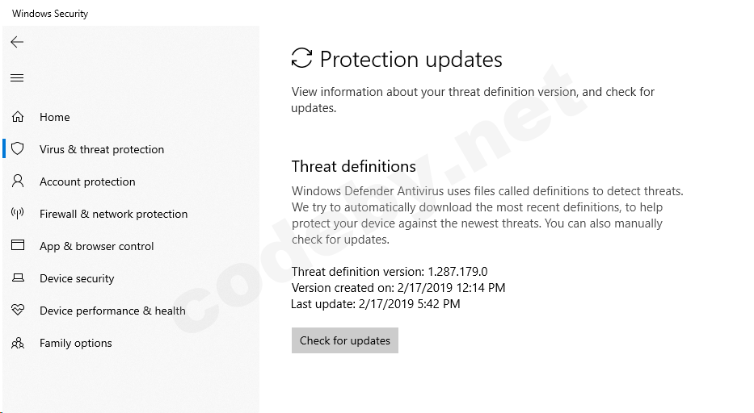Show Device performance & health page
The width and height of the screenshot is (754, 413).
pos(112,311)
